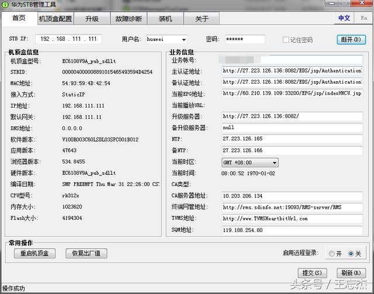Click the 恢复出厂值 button
The height and width of the screenshot is (294, 374).
point(86,253)
